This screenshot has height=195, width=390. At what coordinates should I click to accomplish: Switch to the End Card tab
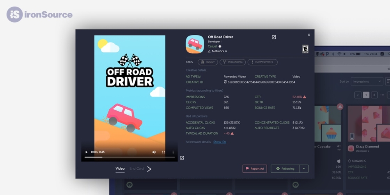point(136,168)
